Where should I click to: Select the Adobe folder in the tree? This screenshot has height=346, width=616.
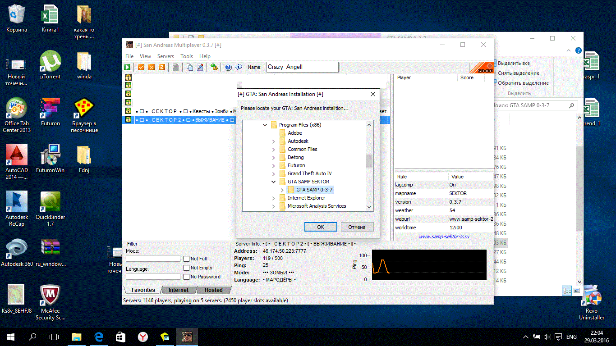[295, 133]
